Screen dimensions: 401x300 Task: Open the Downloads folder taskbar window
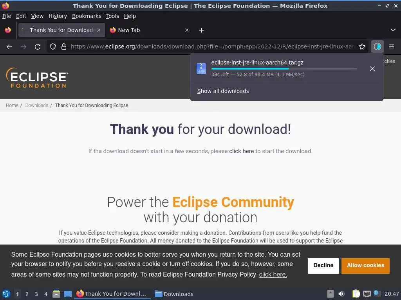click(x=174, y=294)
